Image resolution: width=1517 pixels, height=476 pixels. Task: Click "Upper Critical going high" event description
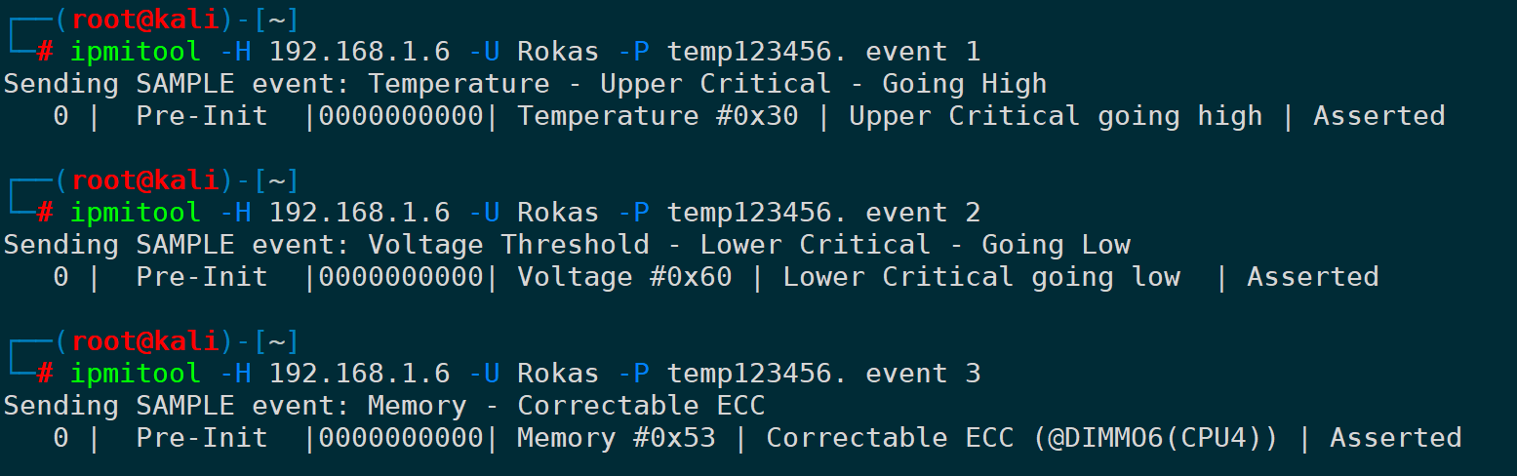point(1056,116)
